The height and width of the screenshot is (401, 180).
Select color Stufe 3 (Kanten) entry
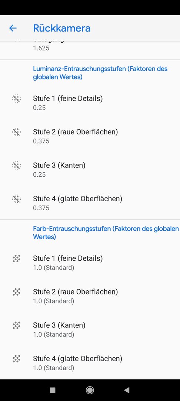[x=90, y=329]
